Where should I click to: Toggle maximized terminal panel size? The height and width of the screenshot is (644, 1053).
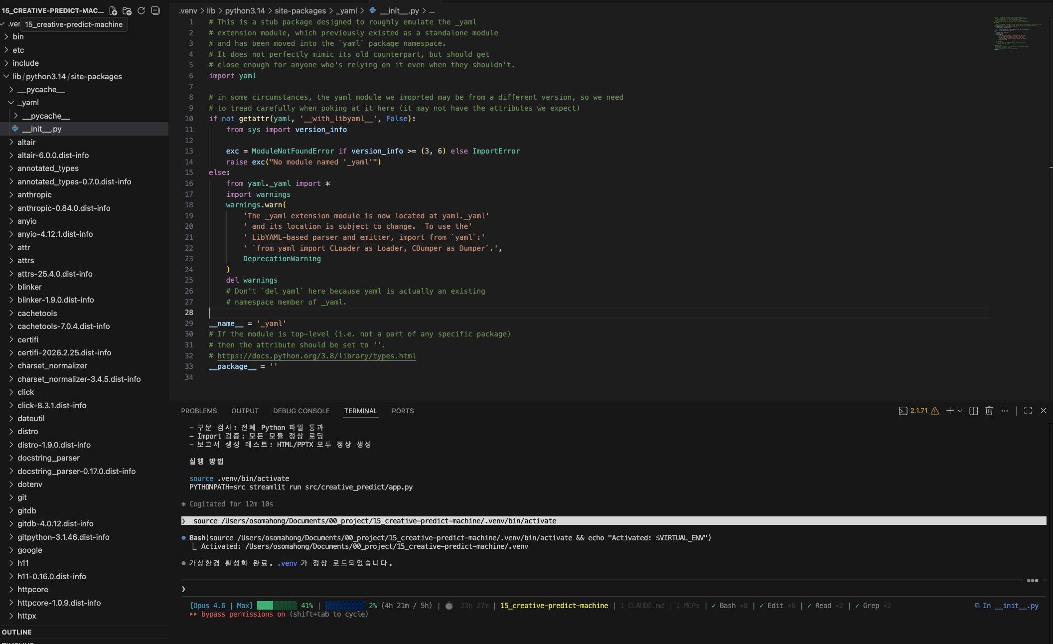1028,411
